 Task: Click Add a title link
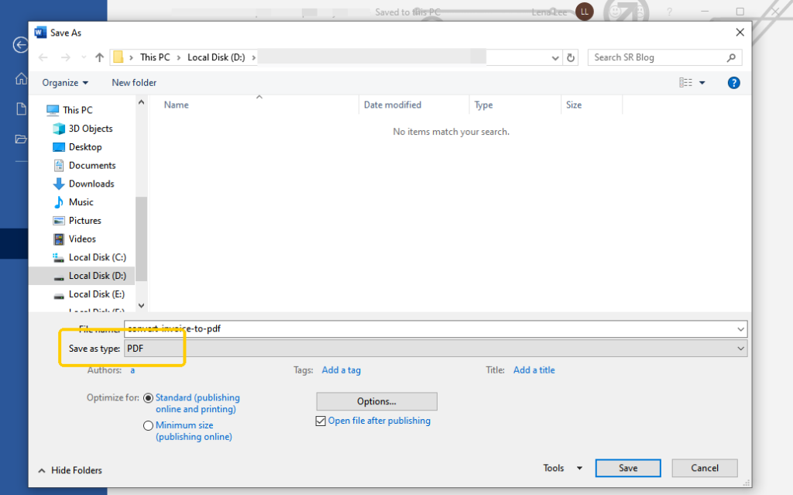click(534, 370)
